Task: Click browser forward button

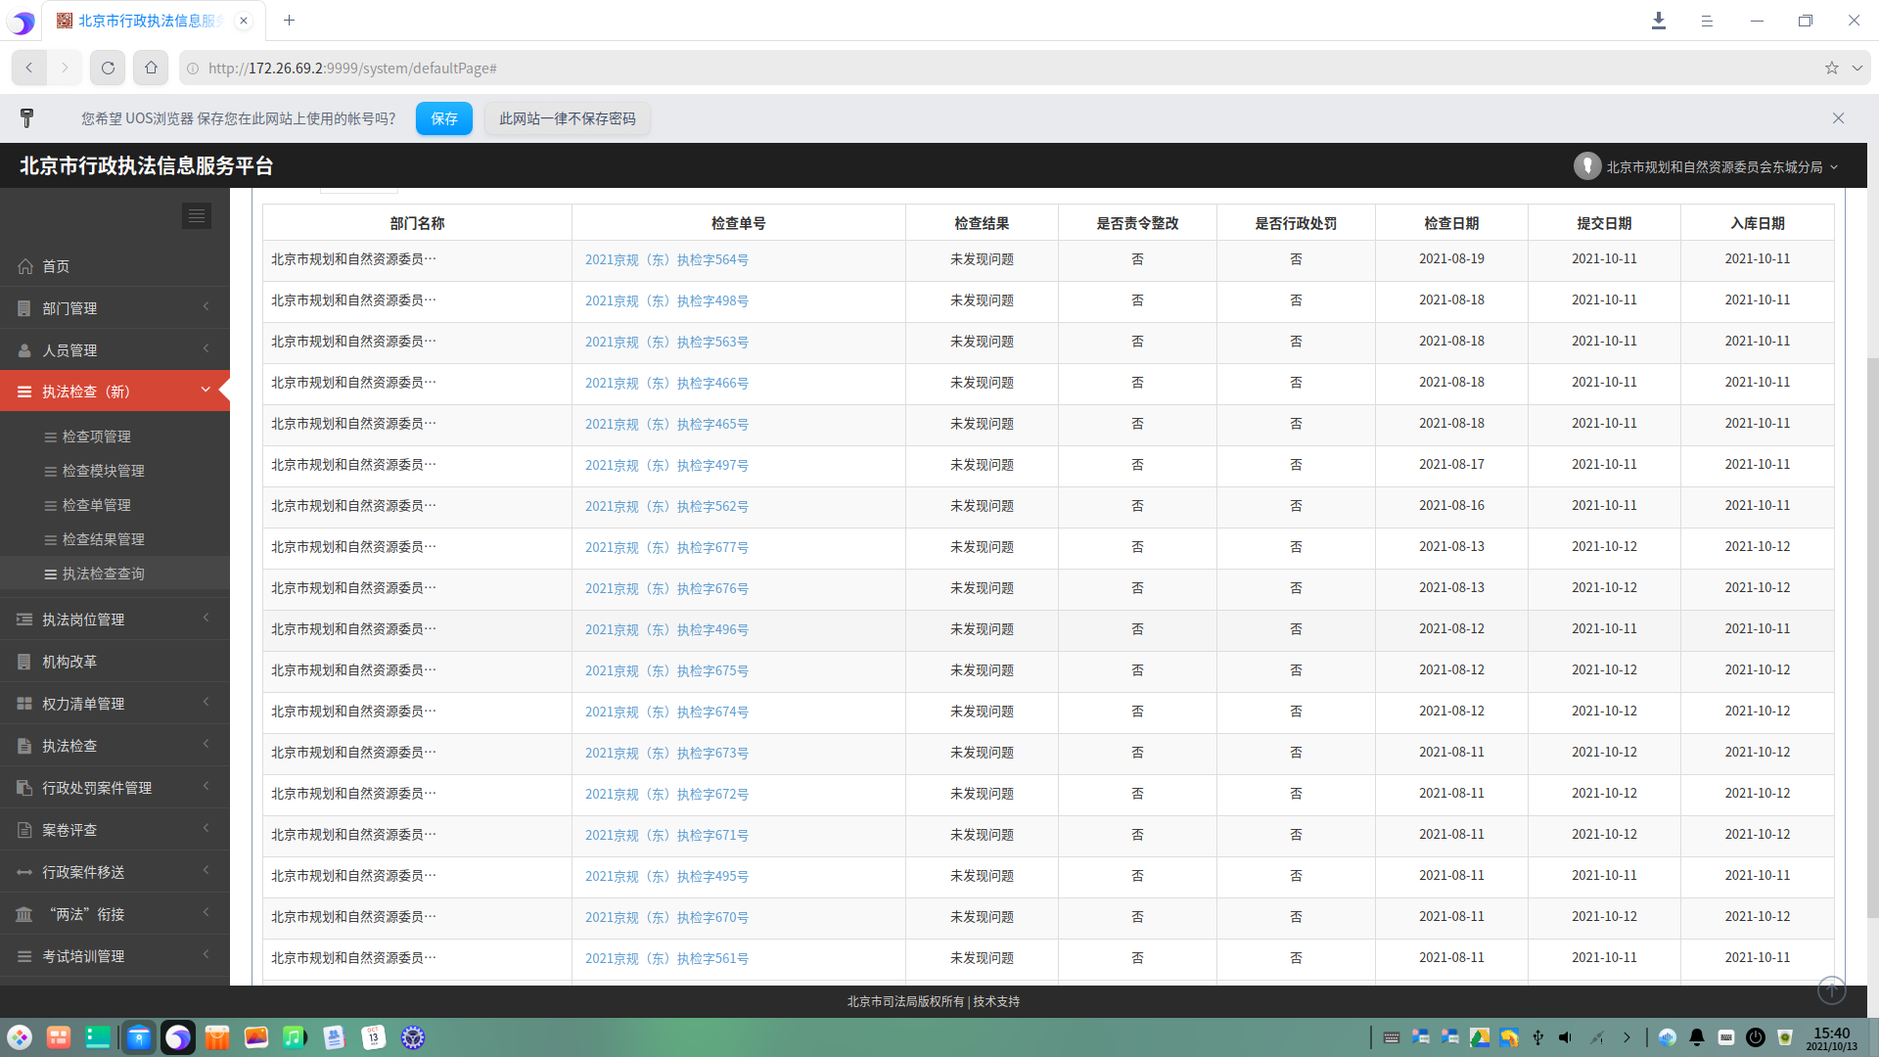Action: (65, 68)
